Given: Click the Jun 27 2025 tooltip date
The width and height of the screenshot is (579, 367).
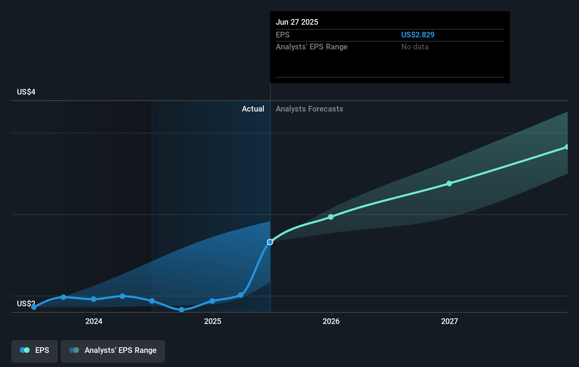Looking at the screenshot, I should coord(297,22).
